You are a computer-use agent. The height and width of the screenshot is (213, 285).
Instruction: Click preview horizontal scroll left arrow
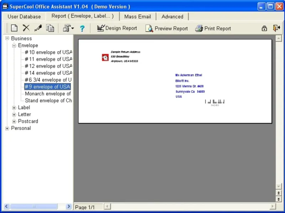pos(108,206)
